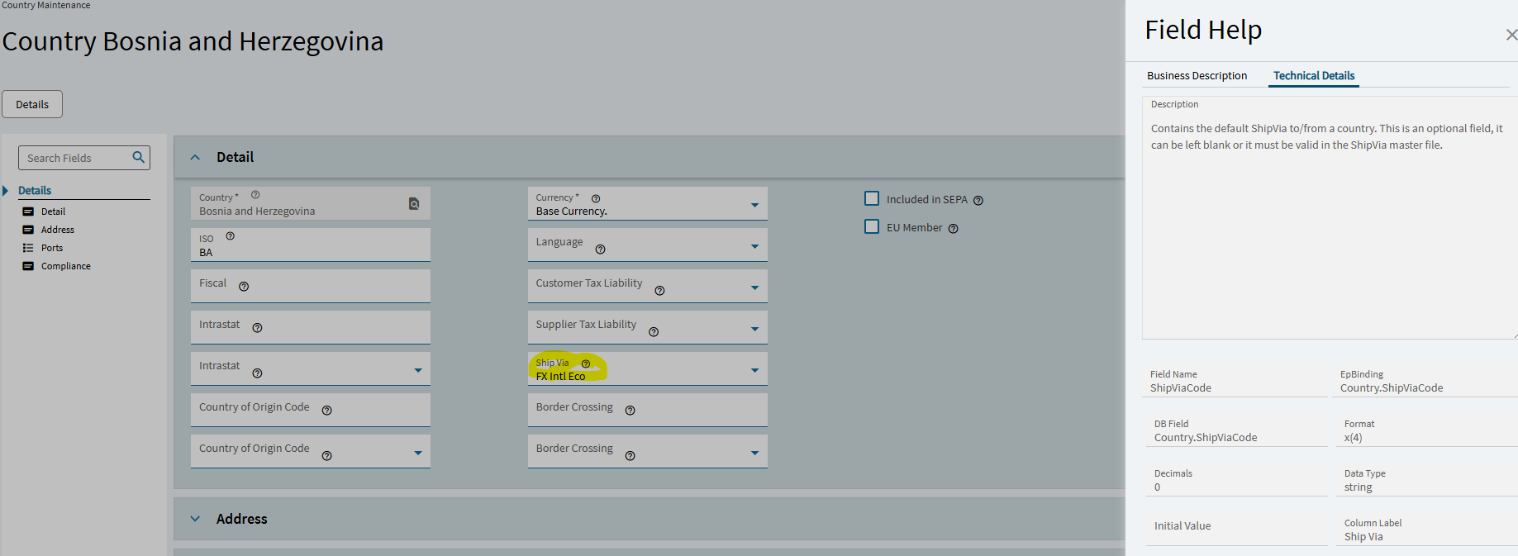1518x556 pixels.
Task: Select Address in the sidebar tree
Action: tap(58, 230)
